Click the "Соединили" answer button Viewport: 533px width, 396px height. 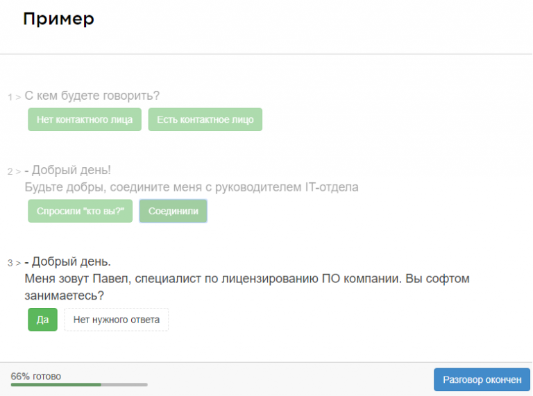(173, 211)
